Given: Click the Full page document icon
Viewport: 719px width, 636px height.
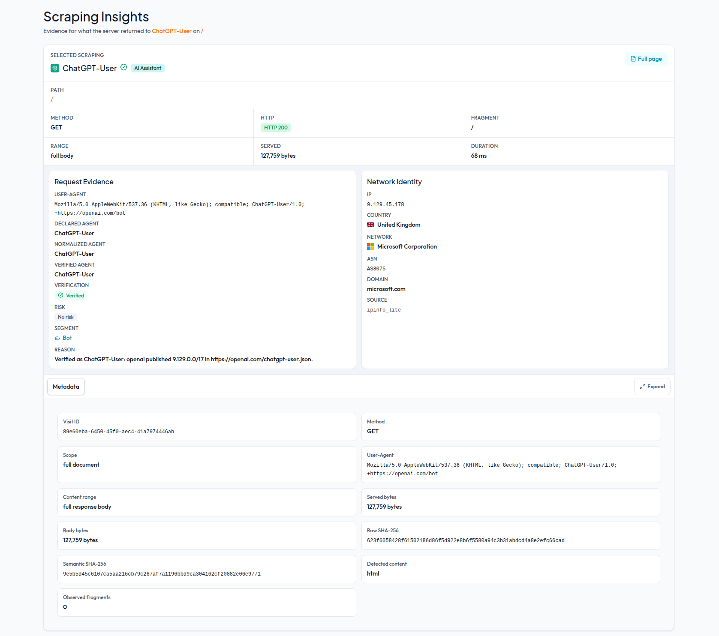Looking at the screenshot, I should [633, 59].
